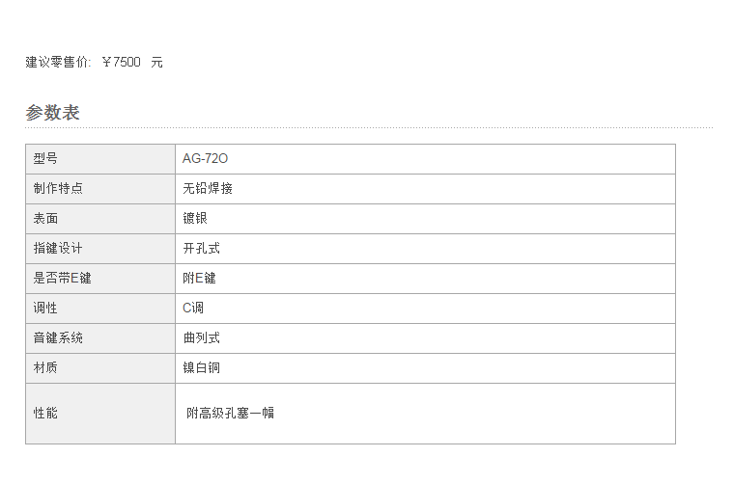Select the 型号 label cell

[x=100, y=159]
